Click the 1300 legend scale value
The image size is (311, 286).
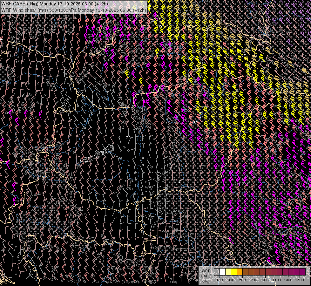click(288, 280)
